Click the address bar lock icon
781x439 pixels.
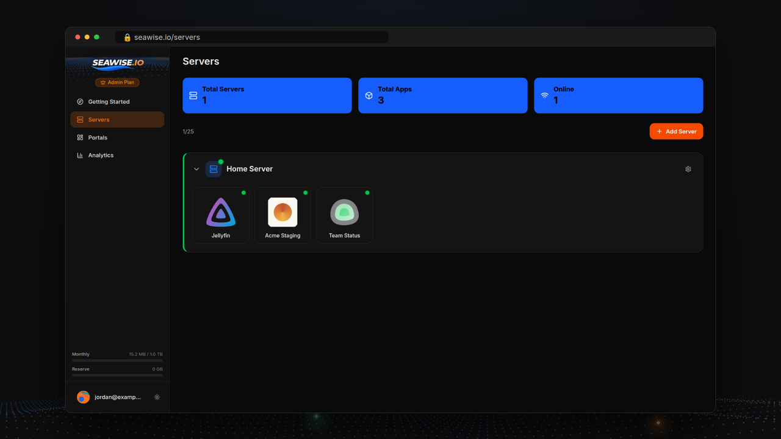pos(128,37)
